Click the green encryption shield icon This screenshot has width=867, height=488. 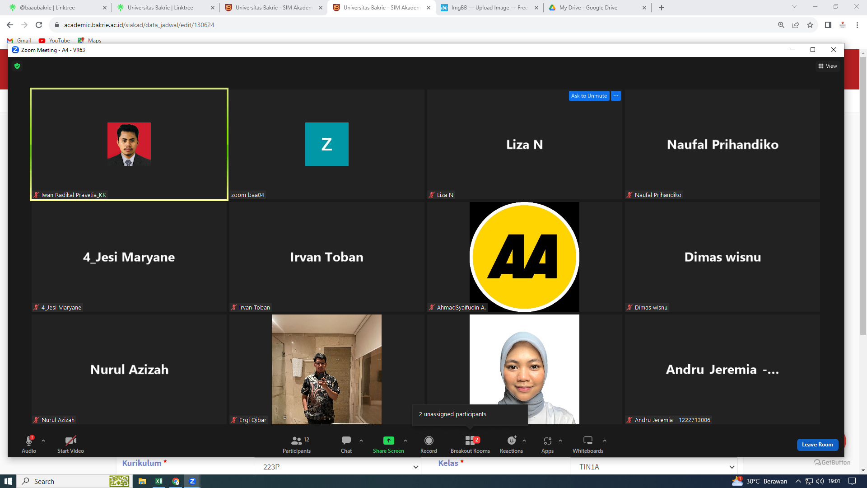coord(17,66)
